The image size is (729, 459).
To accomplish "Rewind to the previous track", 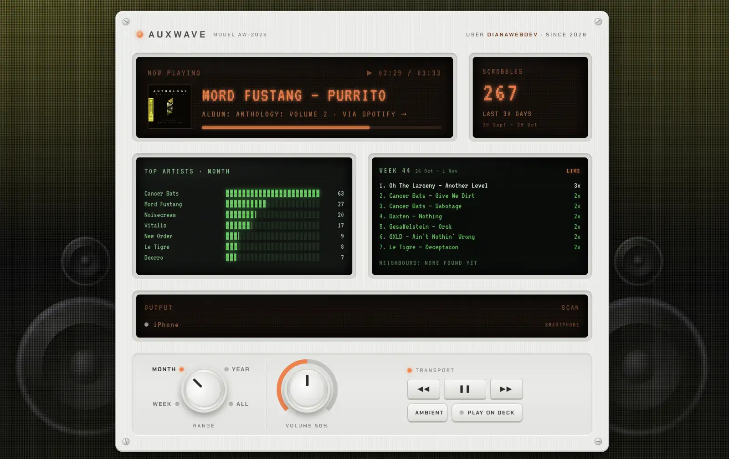I will coord(424,389).
